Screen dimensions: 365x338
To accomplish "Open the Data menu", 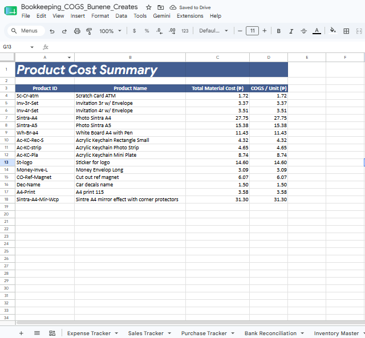I will click(x=121, y=16).
